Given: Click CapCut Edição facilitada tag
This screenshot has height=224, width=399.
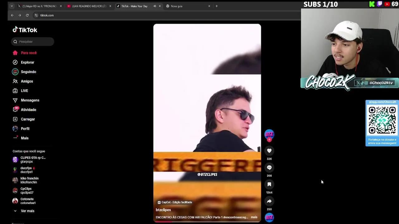Looking at the screenshot, I should pyautogui.click(x=175, y=202).
